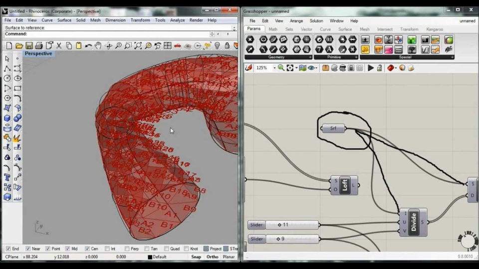
Task: Save the model using the floppy disk icon
Action: pyautogui.click(x=29, y=46)
